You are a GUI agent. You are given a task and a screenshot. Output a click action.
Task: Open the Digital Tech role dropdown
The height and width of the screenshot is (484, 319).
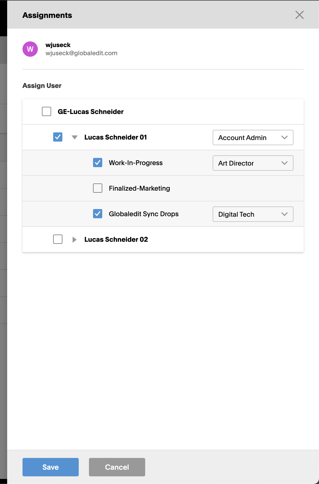click(253, 214)
